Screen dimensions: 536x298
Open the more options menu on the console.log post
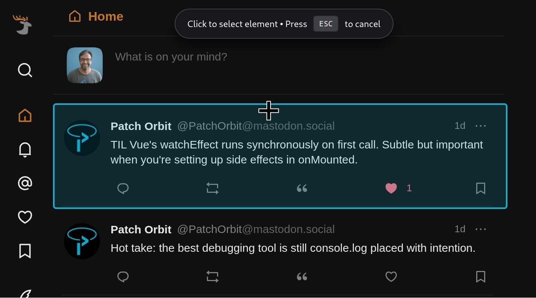tap(481, 229)
